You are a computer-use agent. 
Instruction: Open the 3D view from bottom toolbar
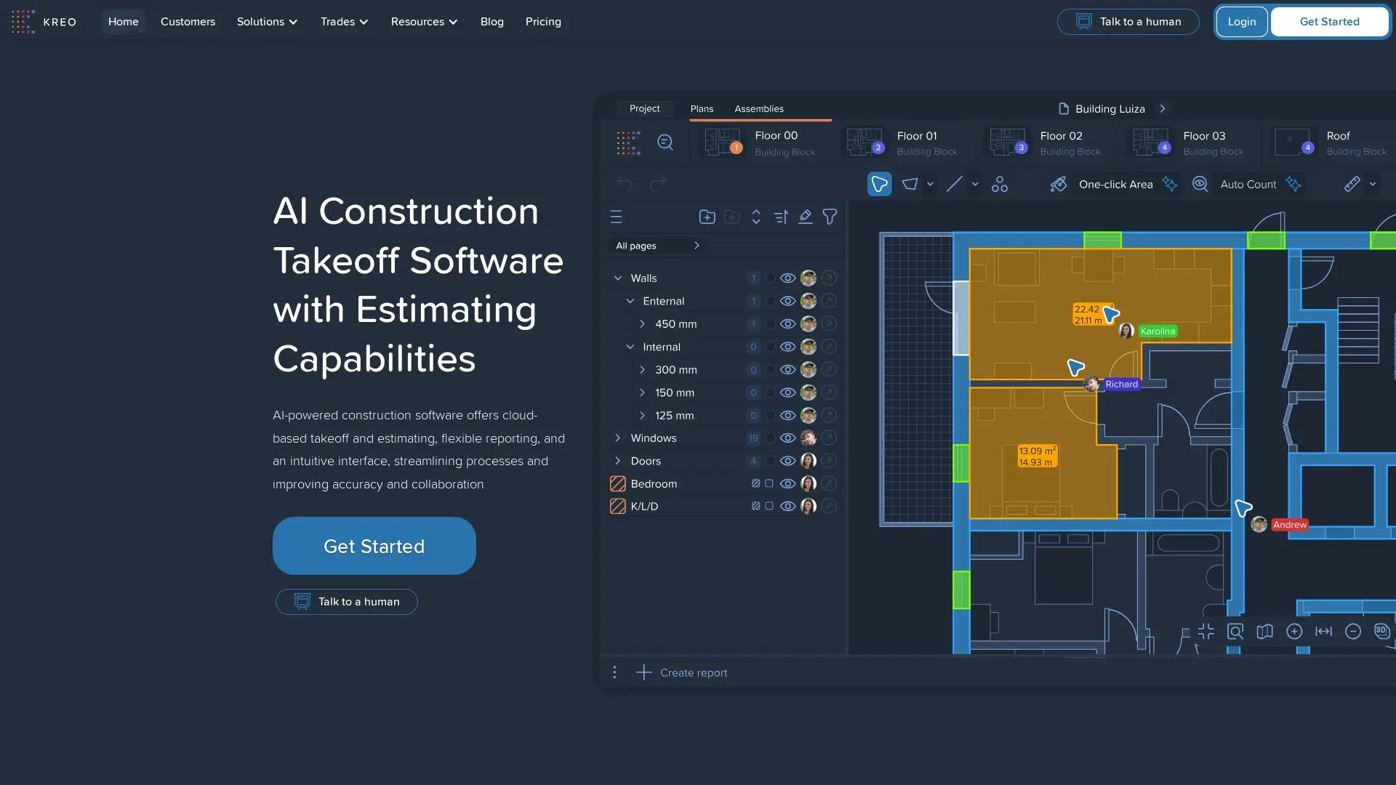pyautogui.click(x=1381, y=631)
